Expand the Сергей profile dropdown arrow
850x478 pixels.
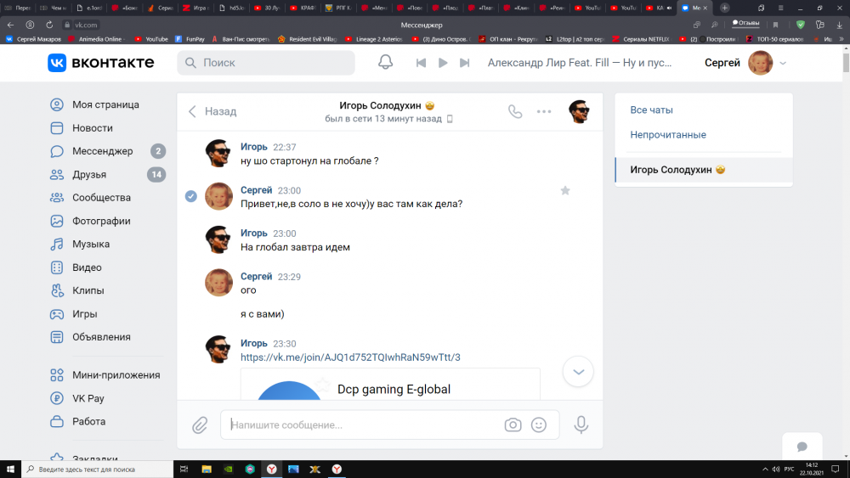tap(783, 63)
